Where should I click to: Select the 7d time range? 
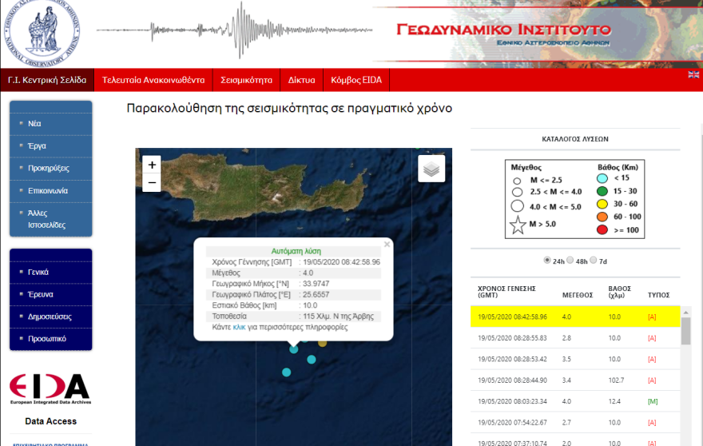tap(594, 261)
